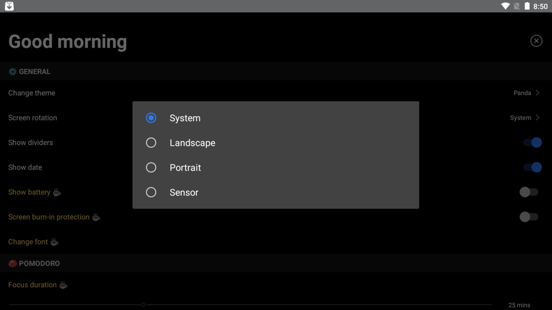This screenshot has width=552, height=310.
Task: Tap the Wi-Fi icon in the status bar
Action: pyautogui.click(x=505, y=6)
